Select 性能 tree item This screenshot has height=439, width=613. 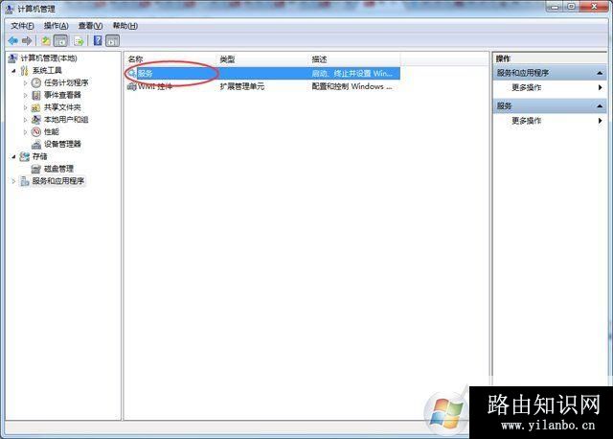[51, 132]
